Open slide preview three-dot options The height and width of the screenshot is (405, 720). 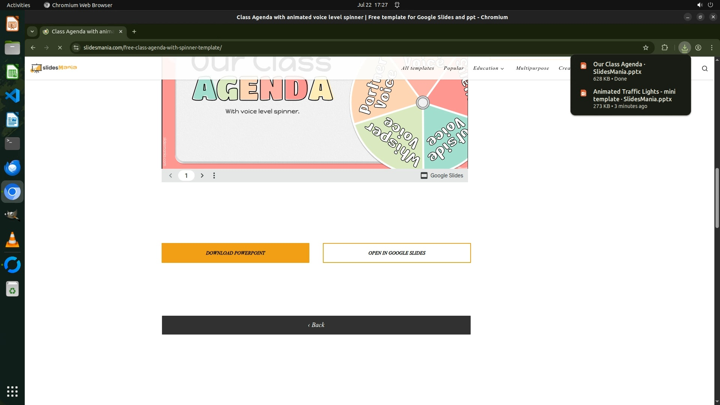pos(214,175)
